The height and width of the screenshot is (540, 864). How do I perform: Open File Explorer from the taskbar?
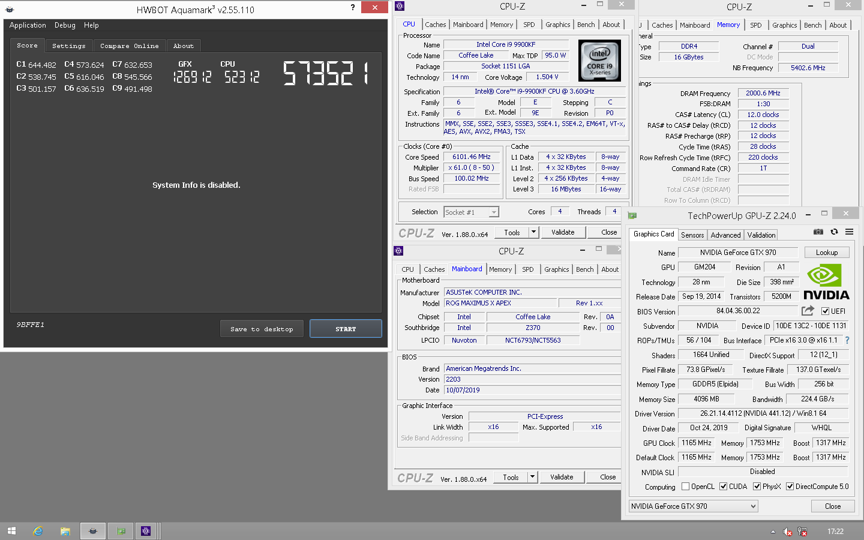pyautogui.click(x=65, y=531)
